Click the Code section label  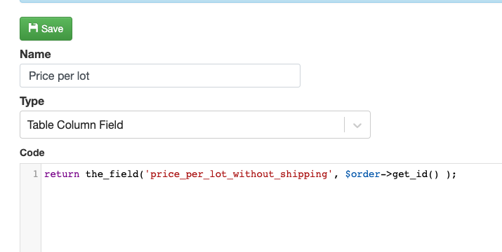pos(32,153)
